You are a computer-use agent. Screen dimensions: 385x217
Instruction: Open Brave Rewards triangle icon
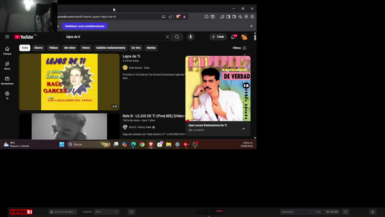tap(184, 17)
